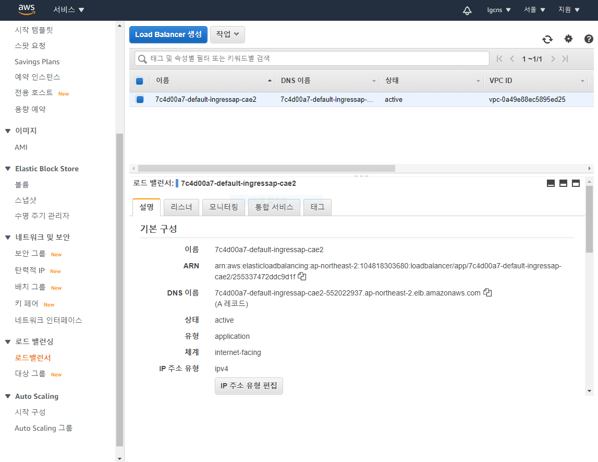Open the 서울 region dropdown

click(x=534, y=9)
